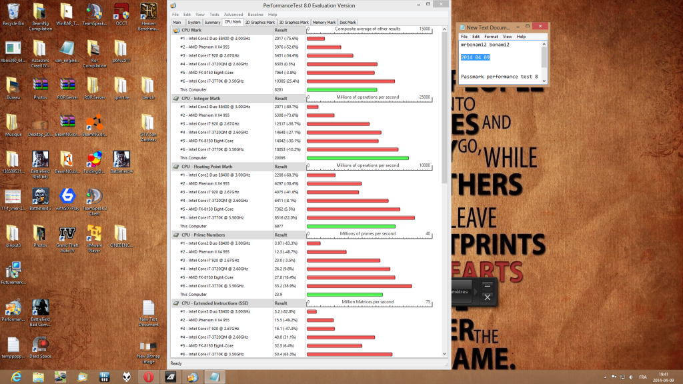Image resolution: width=683 pixels, height=384 pixels.
Task: Click the green This Computer CPU Mark bar
Action: pyautogui.click(x=342, y=90)
